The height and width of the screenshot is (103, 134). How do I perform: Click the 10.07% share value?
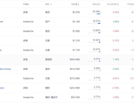96,49
